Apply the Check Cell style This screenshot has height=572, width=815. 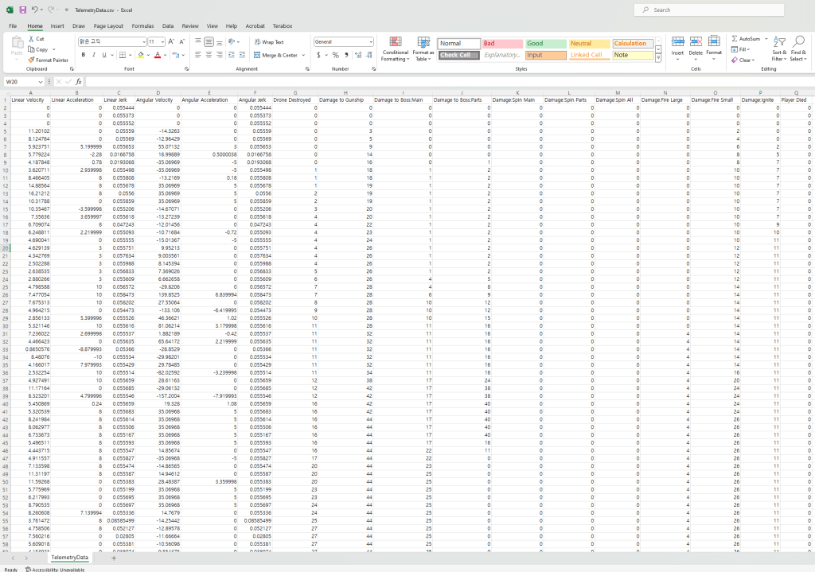(459, 55)
